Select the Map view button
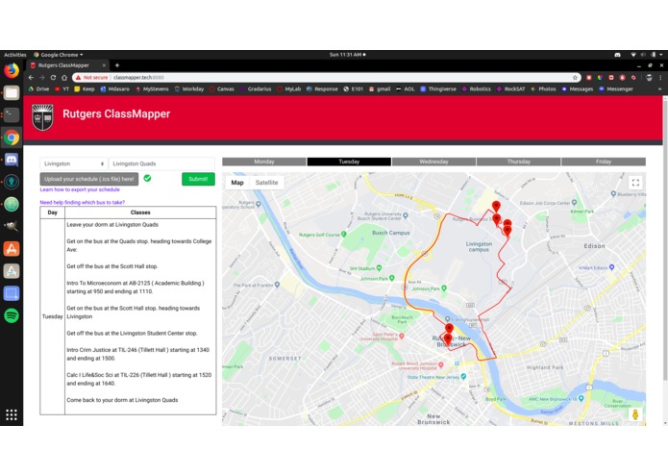Viewport: 668px width, 475px height. coord(237,183)
